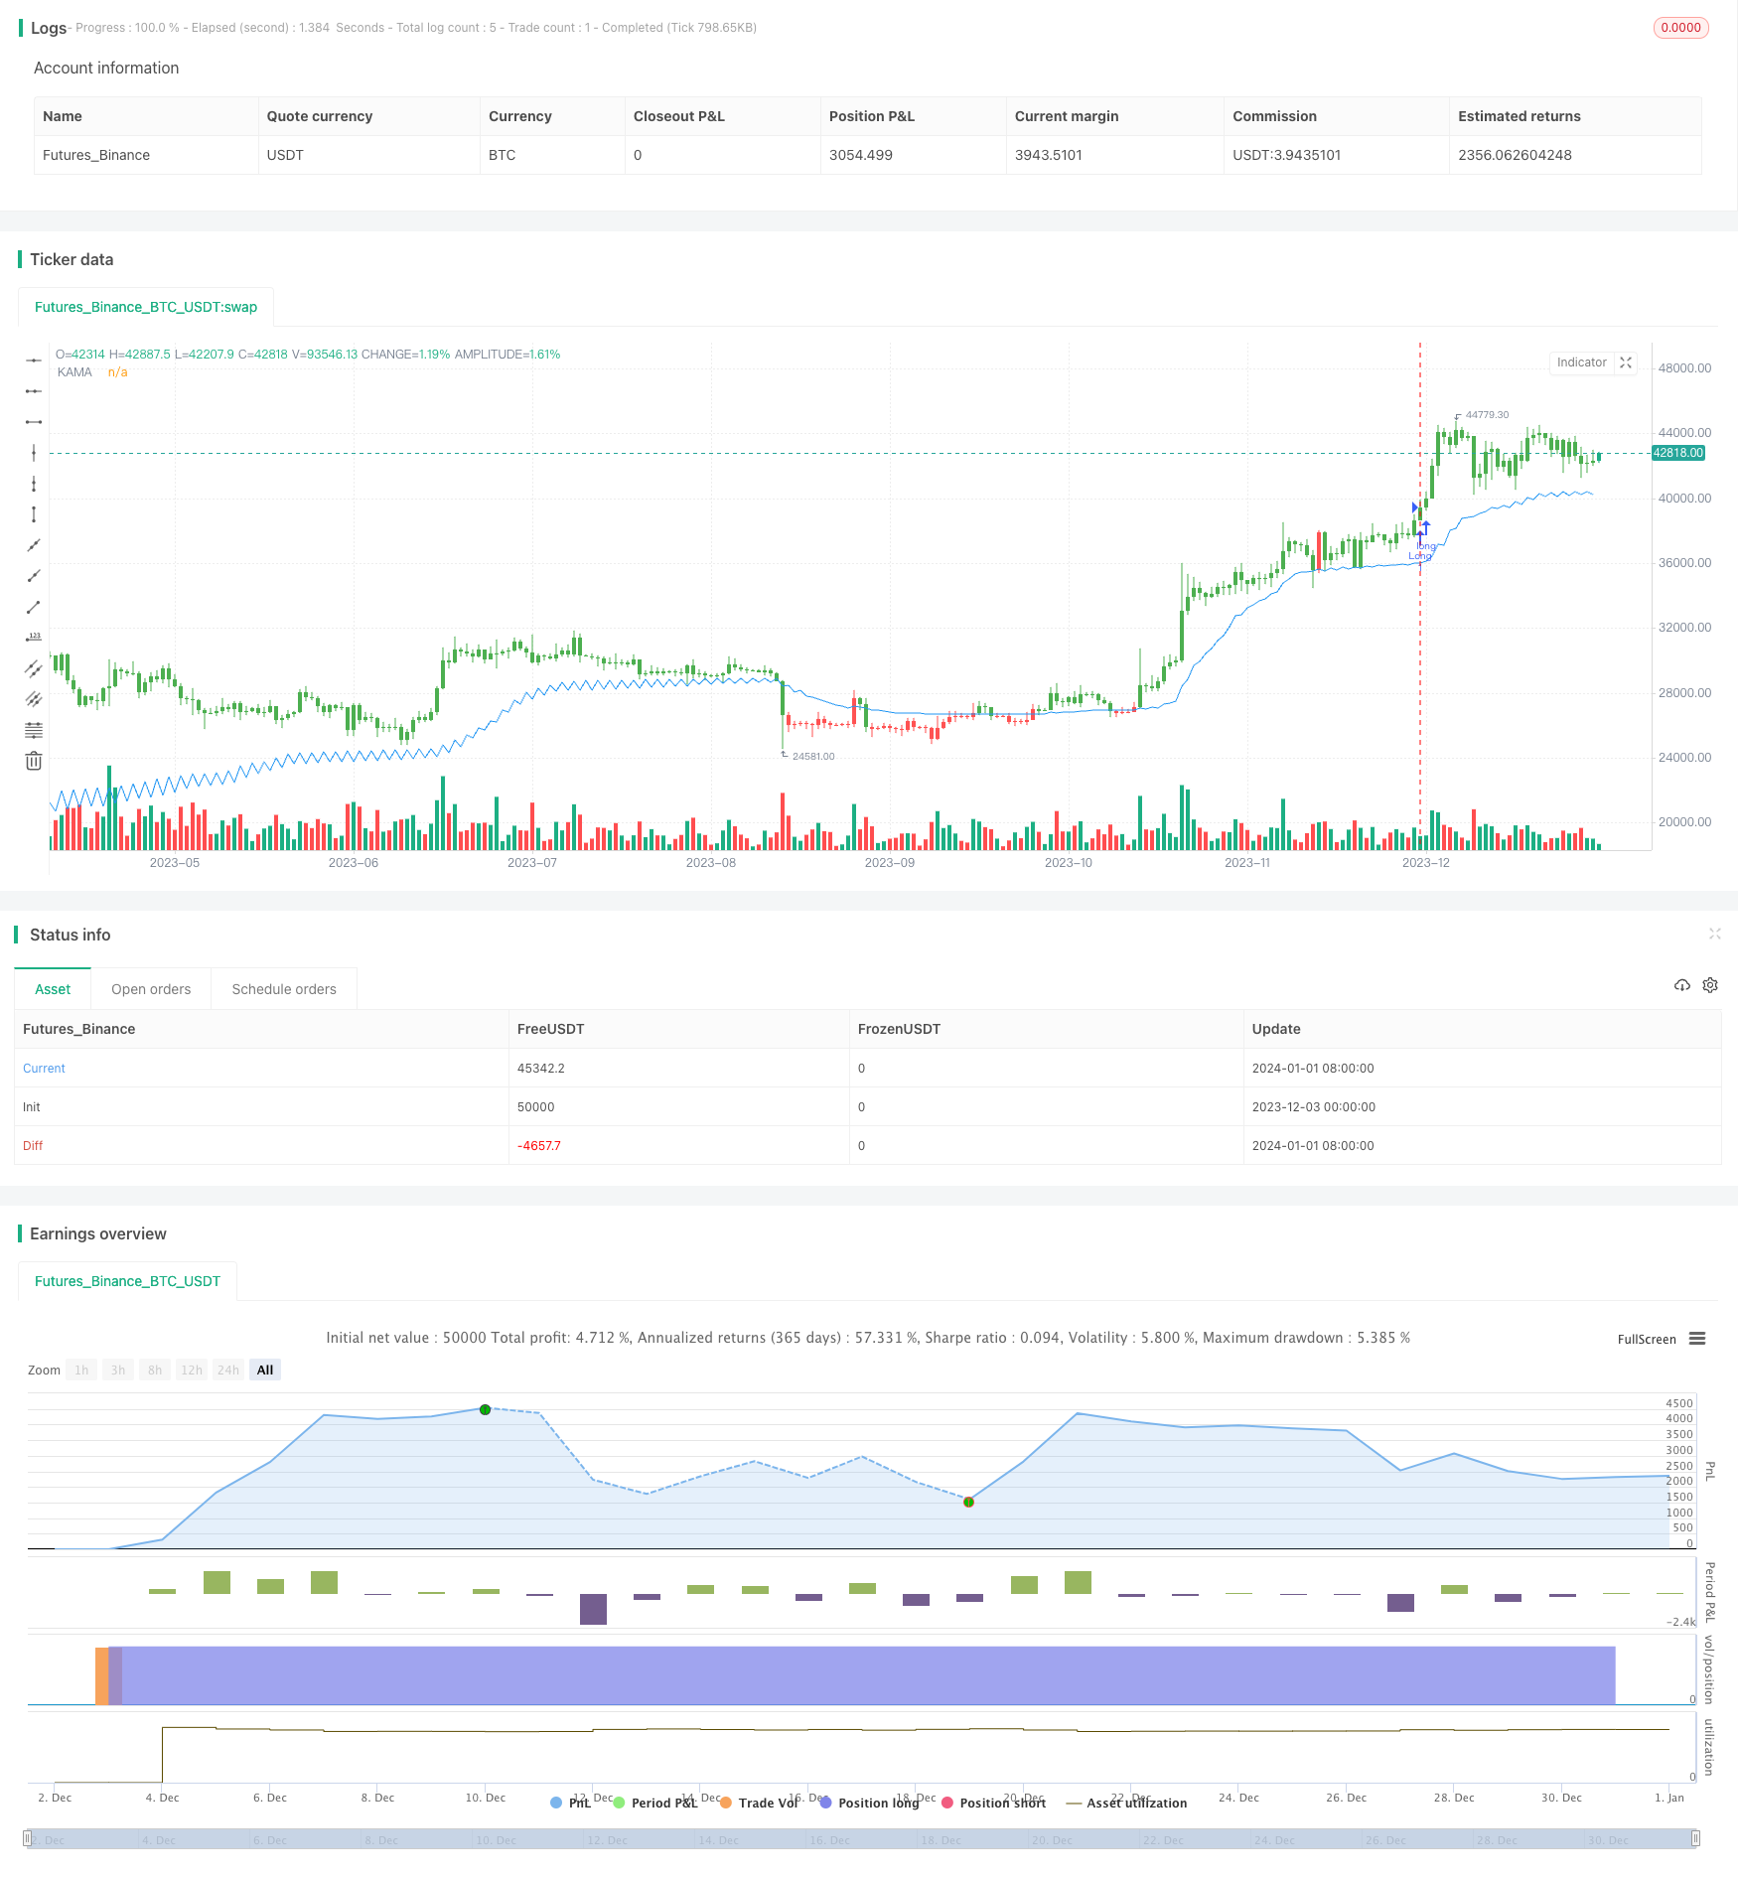Open the earnings chart hamburger menu
This screenshot has height=1878, width=1738.
pos(1697,1339)
